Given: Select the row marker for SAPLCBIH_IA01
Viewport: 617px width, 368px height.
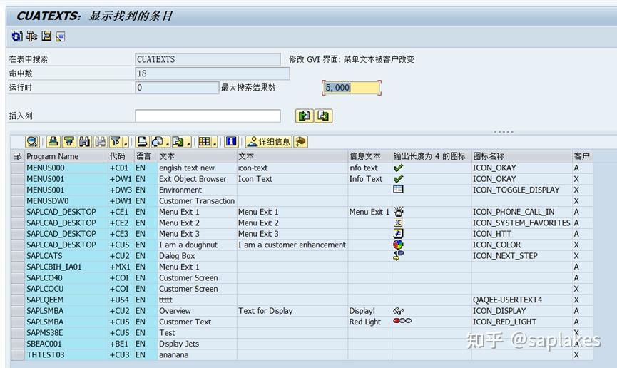Looking at the screenshot, I should tap(17, 267).
